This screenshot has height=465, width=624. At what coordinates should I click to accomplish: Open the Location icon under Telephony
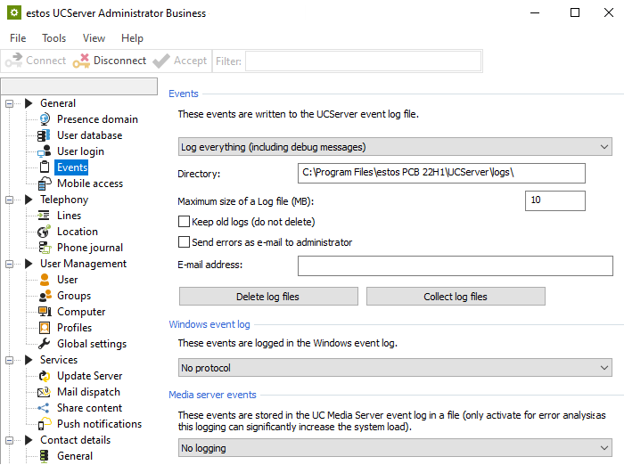pos(44,232)
